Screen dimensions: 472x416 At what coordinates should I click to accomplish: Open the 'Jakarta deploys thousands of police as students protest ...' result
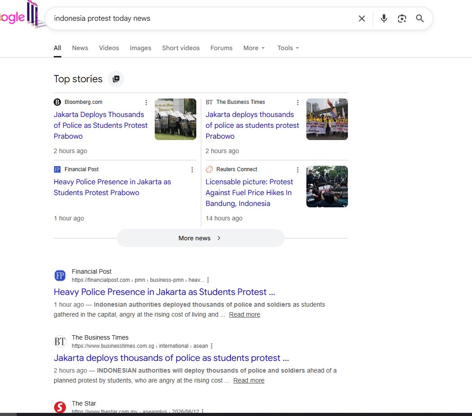tap(171, 358)
